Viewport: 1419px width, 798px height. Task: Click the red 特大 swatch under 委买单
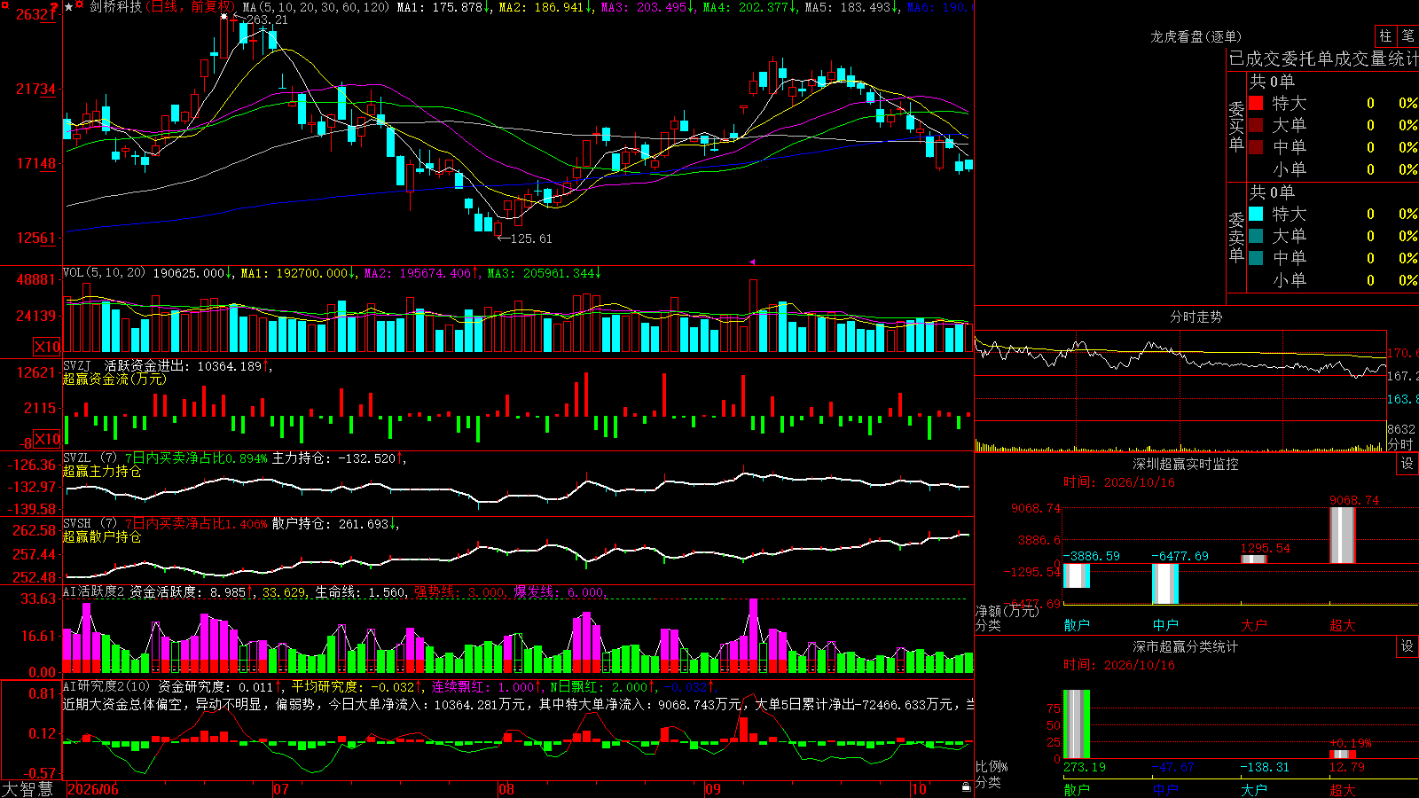pyautogui.click(x=1256, y=103)
